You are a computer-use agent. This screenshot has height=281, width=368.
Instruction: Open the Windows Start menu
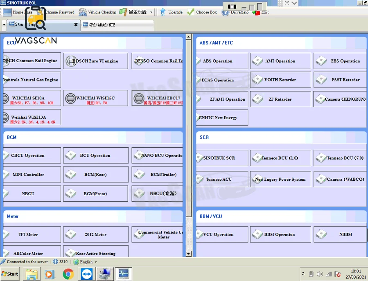click(x=10, y=274)
